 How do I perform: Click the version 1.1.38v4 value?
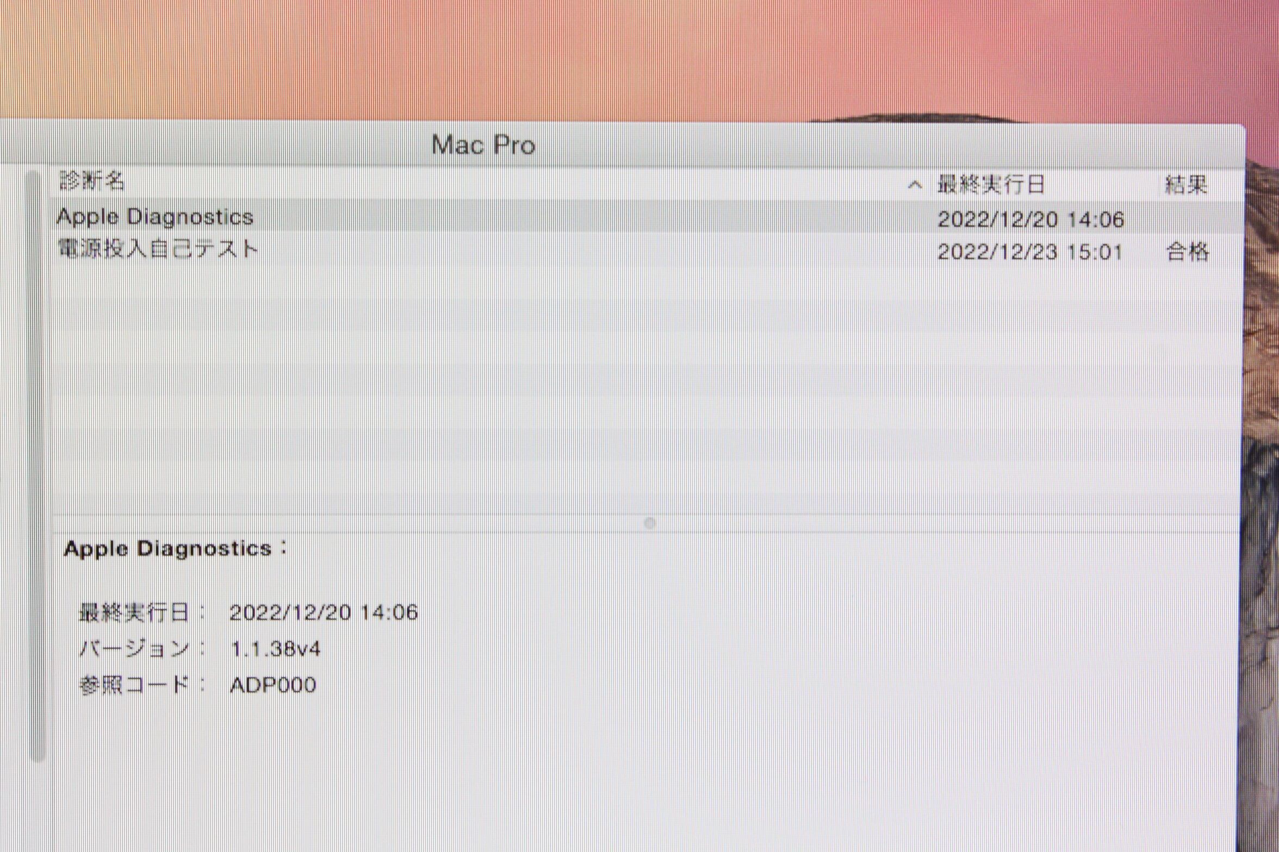pos(276,649)
